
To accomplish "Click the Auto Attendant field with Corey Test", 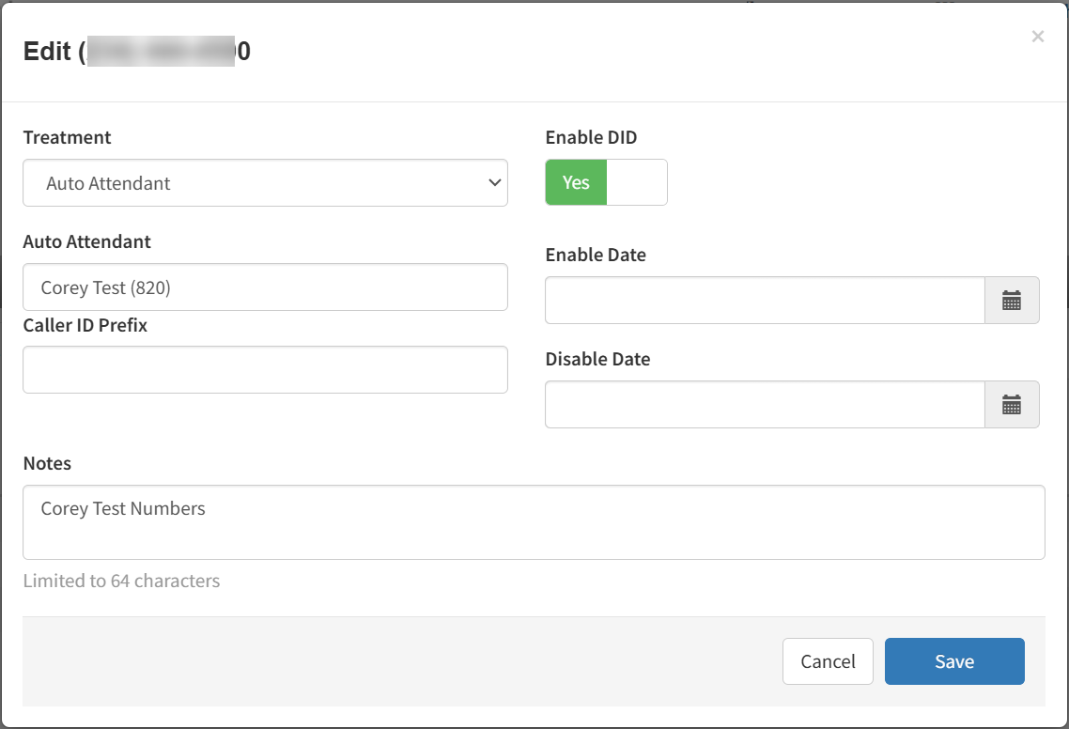I will (x=265, y=287).
